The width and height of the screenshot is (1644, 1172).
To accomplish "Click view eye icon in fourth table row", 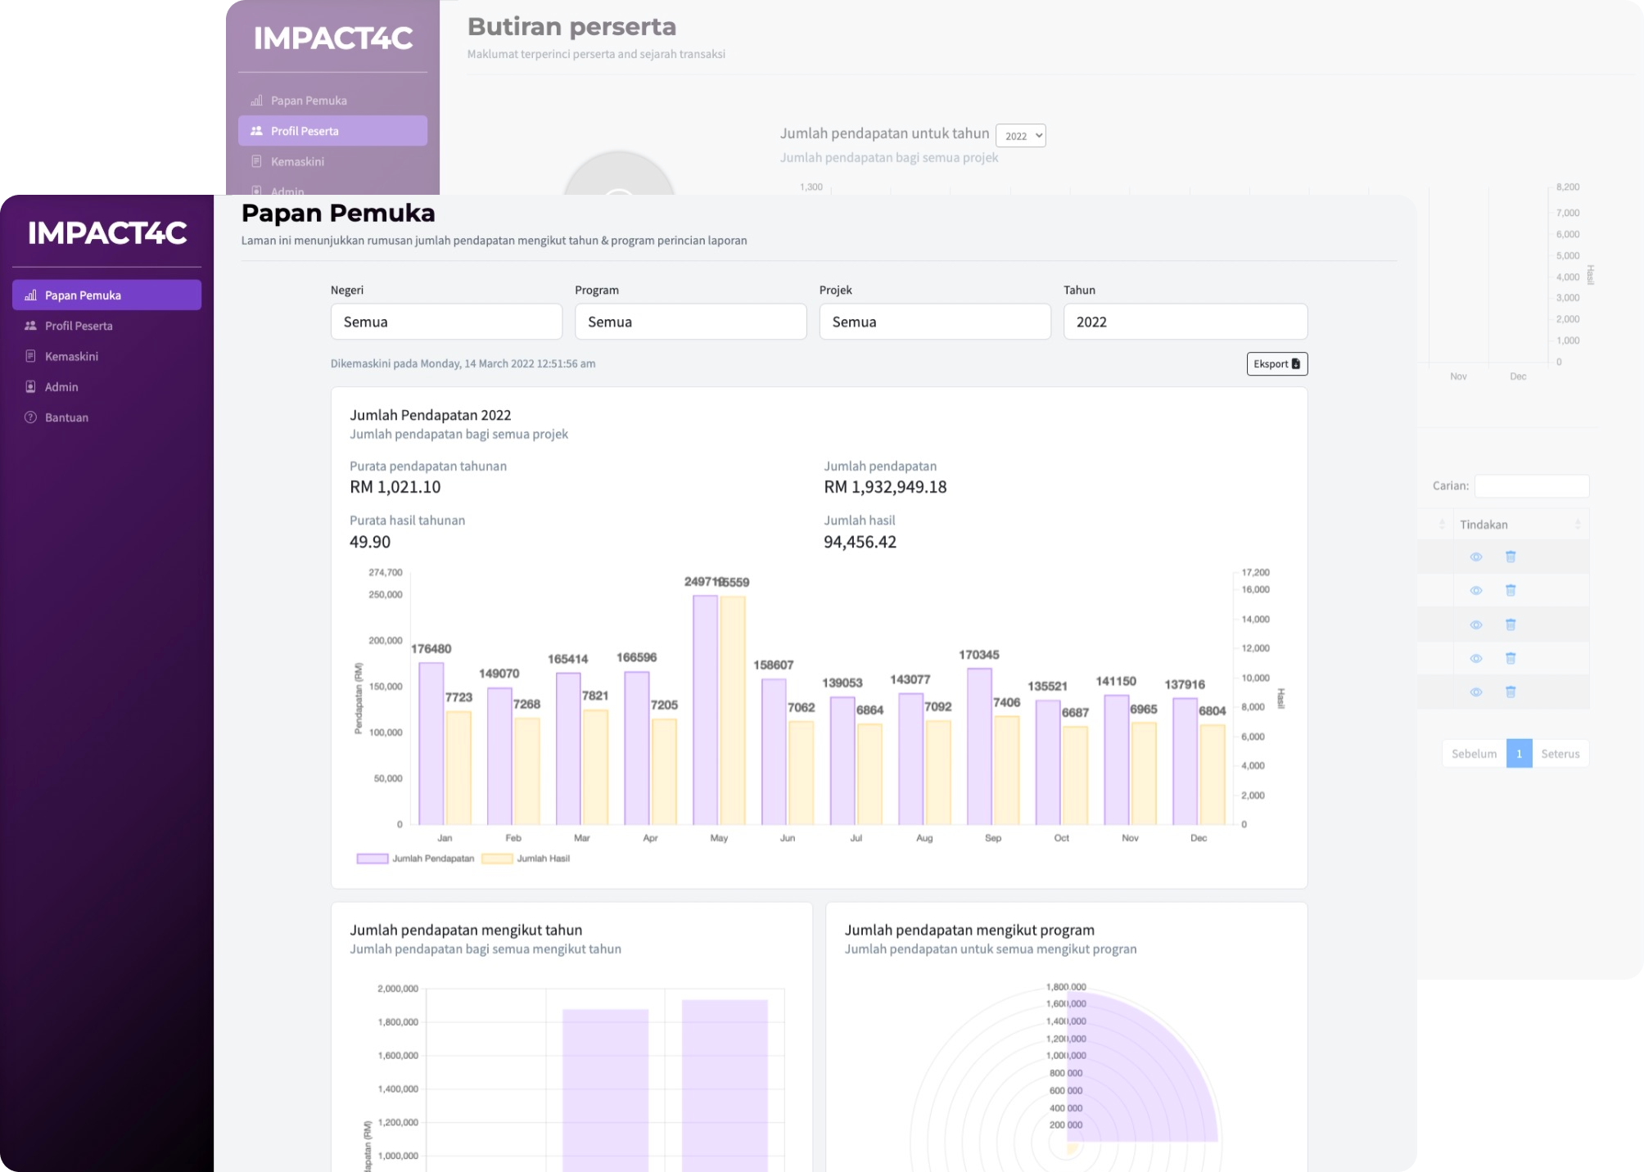I will (1476, 658).
